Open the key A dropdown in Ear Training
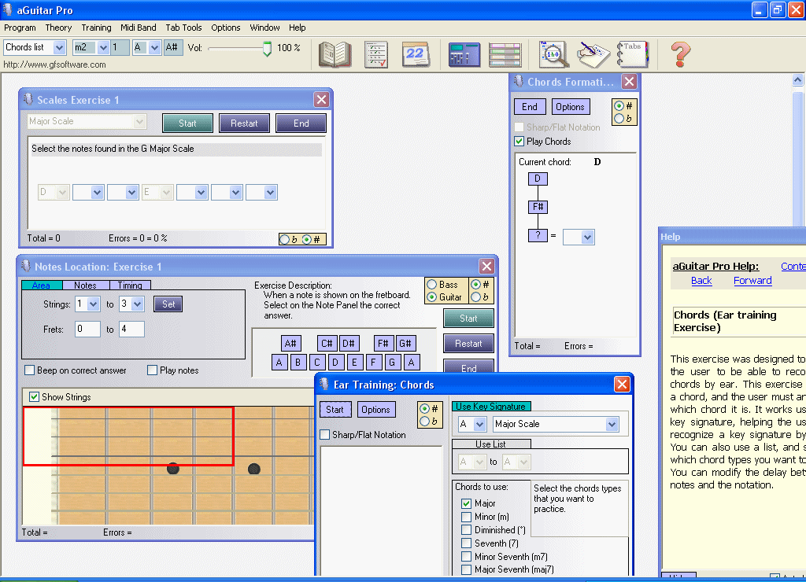Viewport: 806px width, 582px height. 479,424
